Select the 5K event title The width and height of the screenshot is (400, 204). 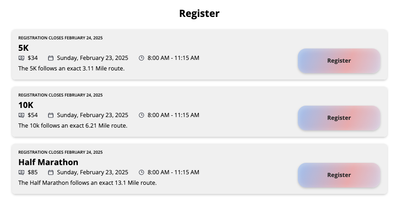[24, 48]
